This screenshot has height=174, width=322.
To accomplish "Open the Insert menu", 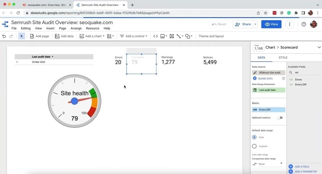I will click(50, 28).
